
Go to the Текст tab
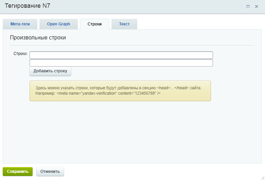click(x=124, y=24)
